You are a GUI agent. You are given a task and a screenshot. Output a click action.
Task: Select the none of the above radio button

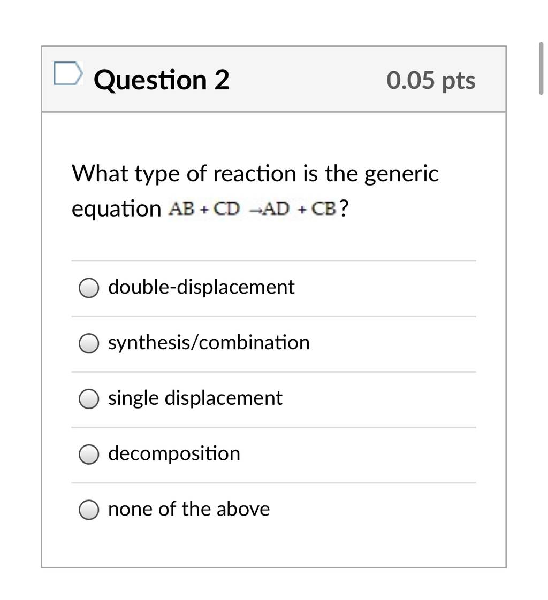[89, 510]
